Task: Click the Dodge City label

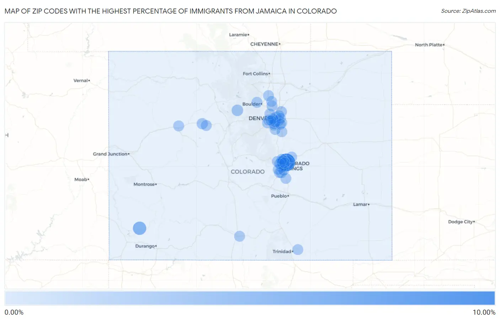Action: 461,221
